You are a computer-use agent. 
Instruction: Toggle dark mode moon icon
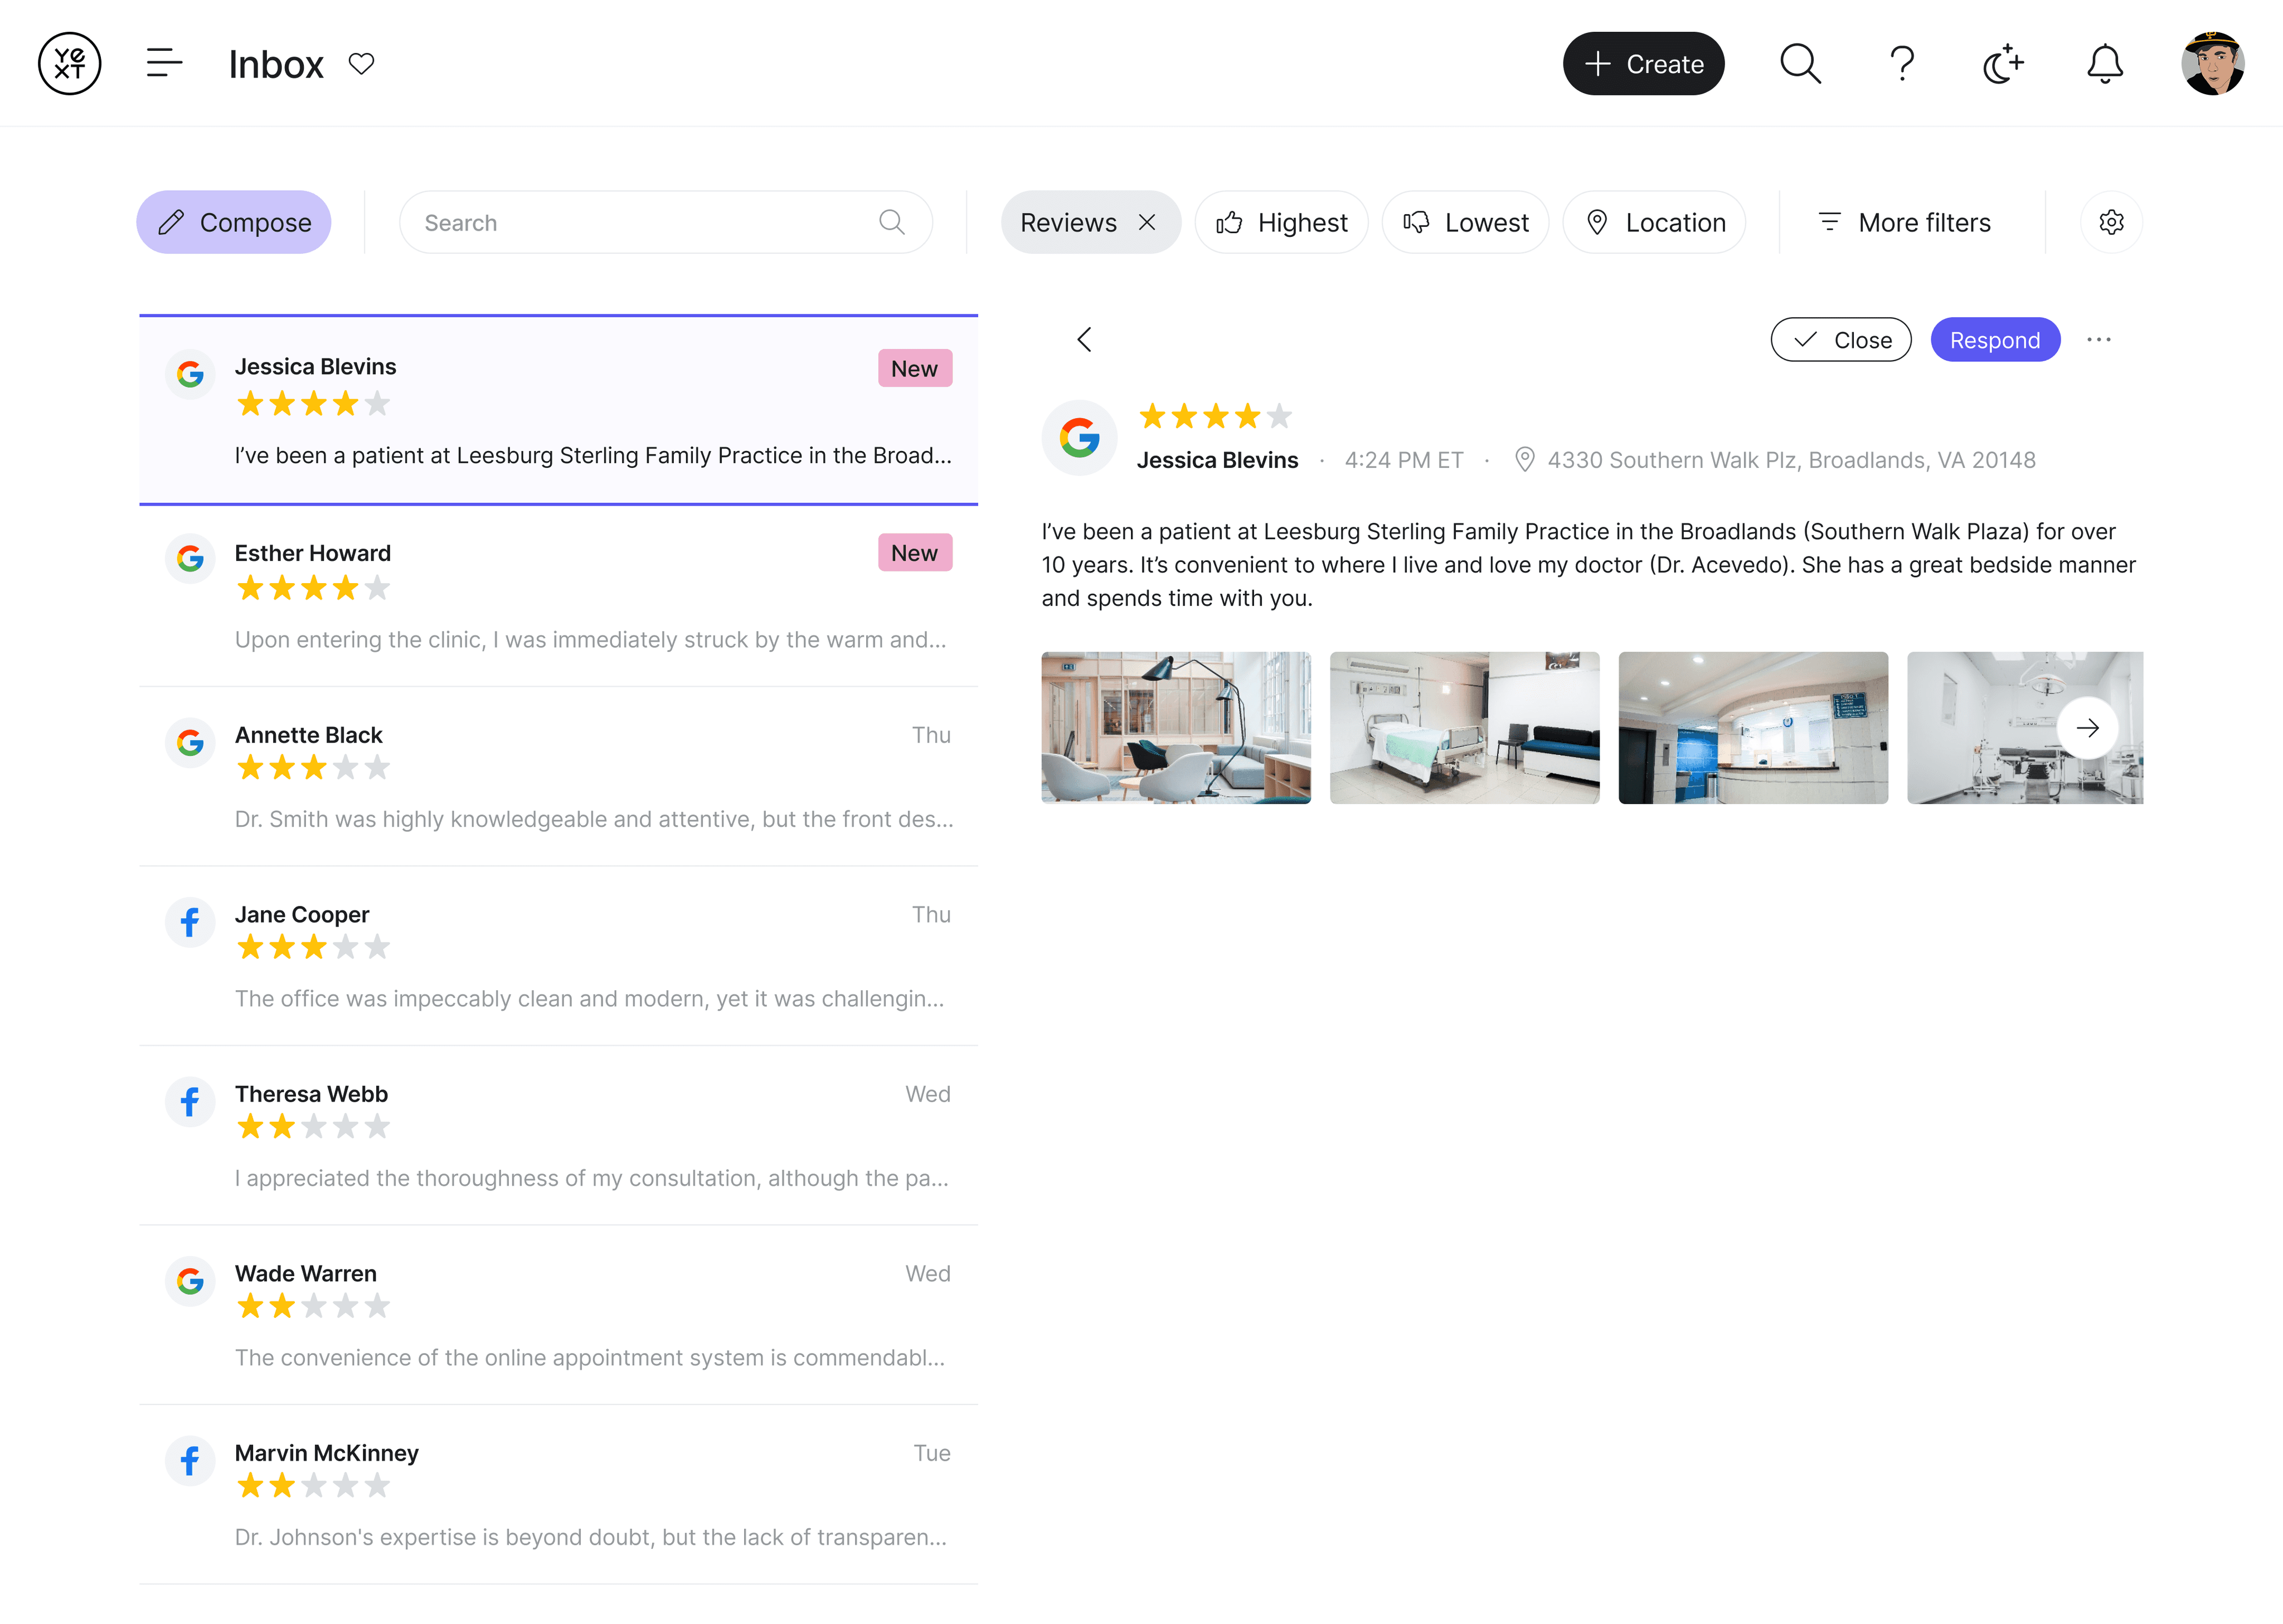(2003, 63)
